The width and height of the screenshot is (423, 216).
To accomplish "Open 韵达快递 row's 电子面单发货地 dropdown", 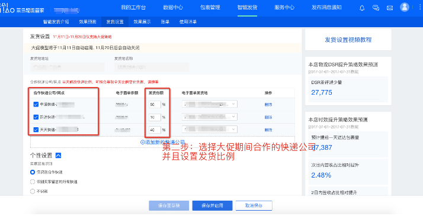I will 210,117.
